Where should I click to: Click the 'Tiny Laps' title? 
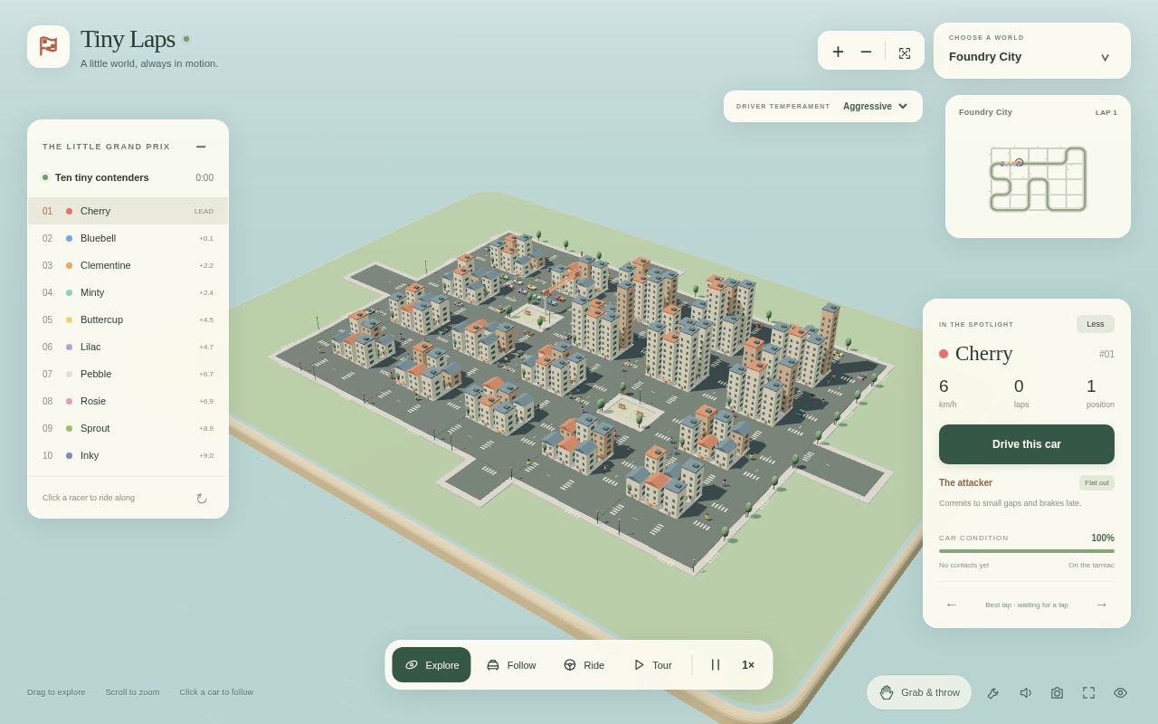coord(128,39)
